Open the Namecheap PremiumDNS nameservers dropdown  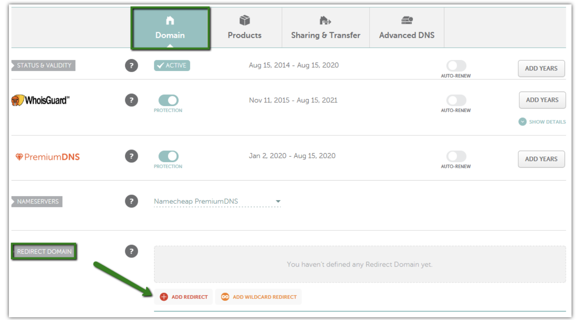pyautogui.click(x=217, y=201)
